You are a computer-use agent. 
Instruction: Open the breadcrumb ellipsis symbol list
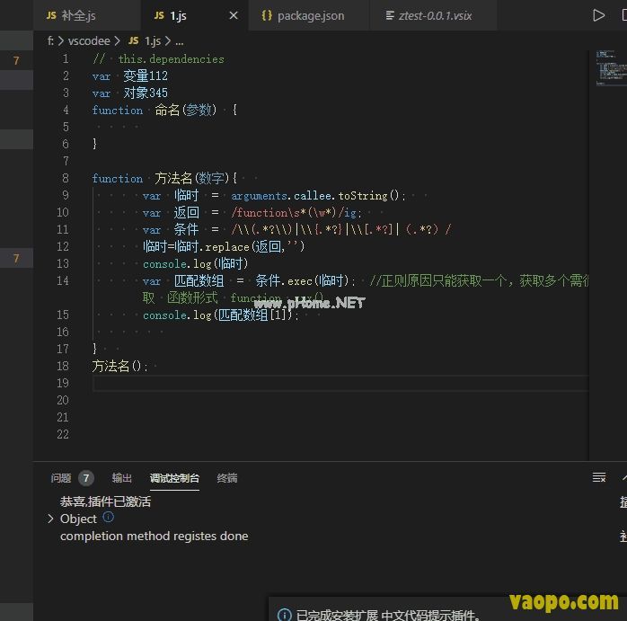click(x=179, y=40)
